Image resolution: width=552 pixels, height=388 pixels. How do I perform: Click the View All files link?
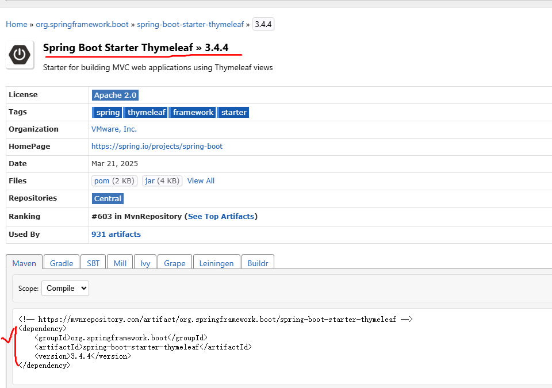tap(201, 180)
